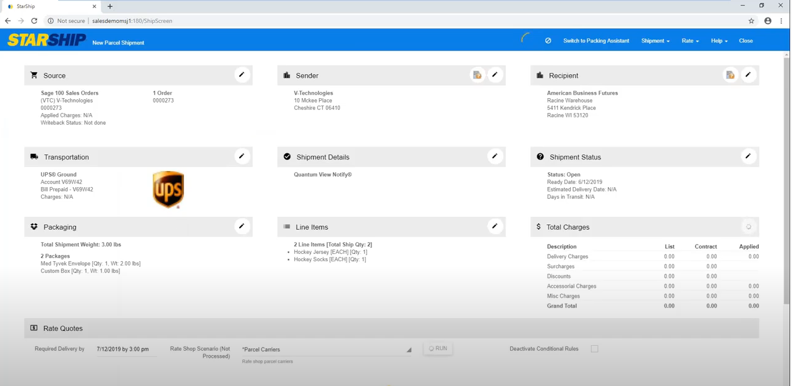Toggle Deactivate Conditional Rules checkbox
The height and width of the screenshot is (386, 792).
tap(595, 349)
